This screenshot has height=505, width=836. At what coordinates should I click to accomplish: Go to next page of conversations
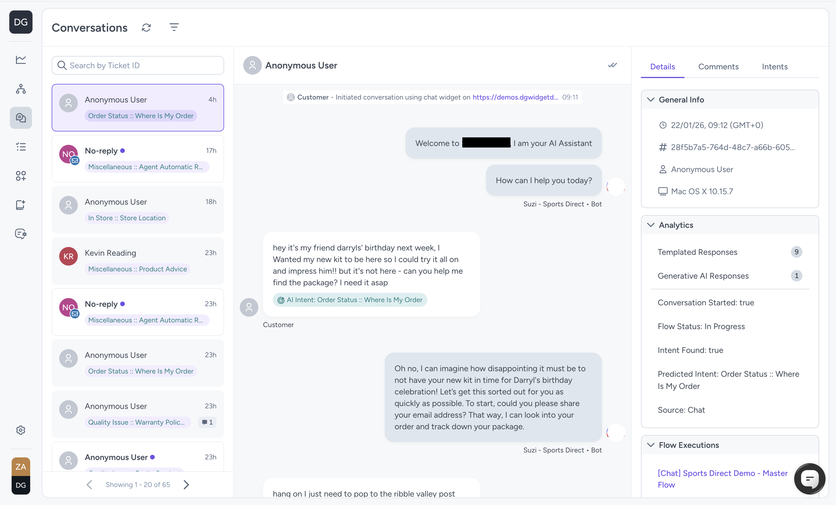pos(186,484)
